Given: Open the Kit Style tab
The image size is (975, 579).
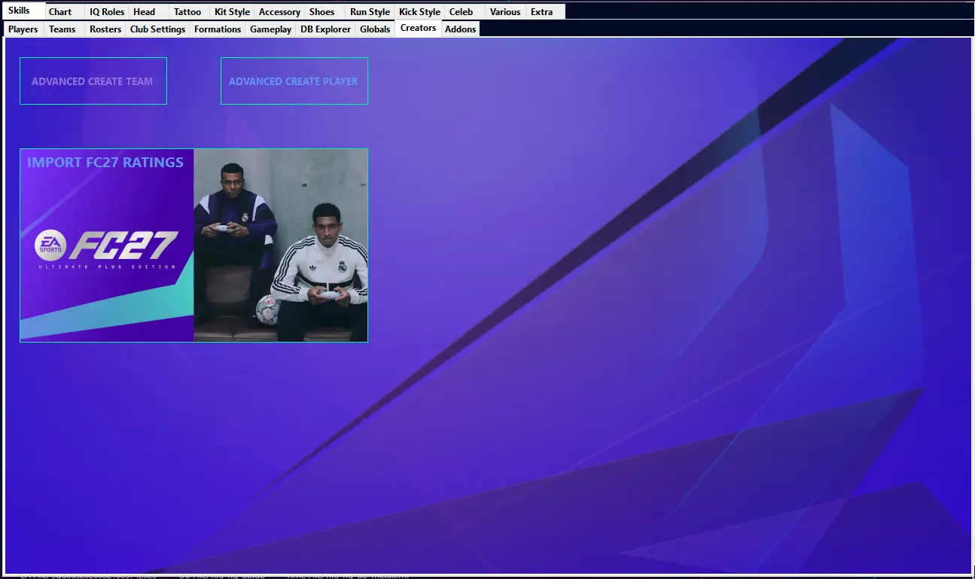Looking at the screenshot, I should (x=232, y=12).
